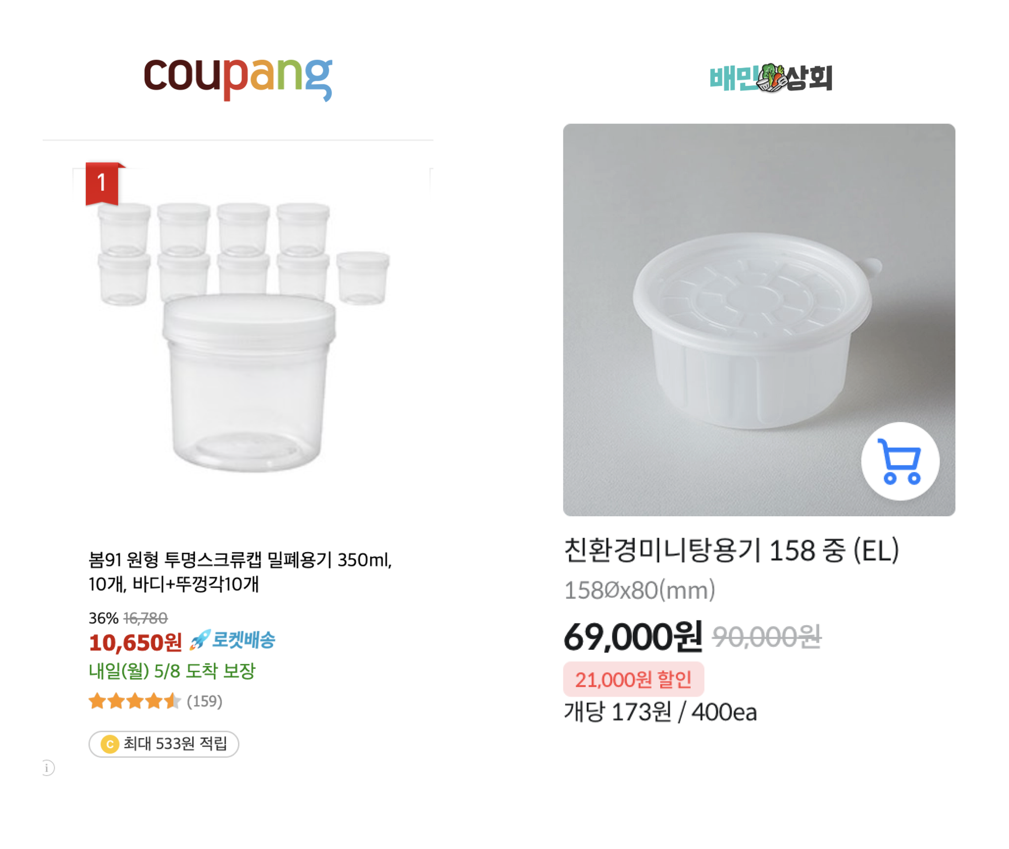Click the Coupang cash coin icon
The image size is (1009, 849).
(109, 743)
